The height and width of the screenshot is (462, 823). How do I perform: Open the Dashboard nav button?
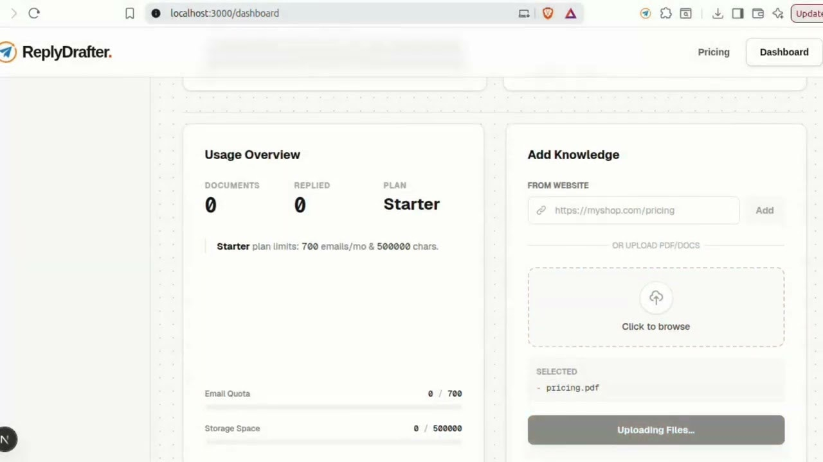[x=784, y=52]
